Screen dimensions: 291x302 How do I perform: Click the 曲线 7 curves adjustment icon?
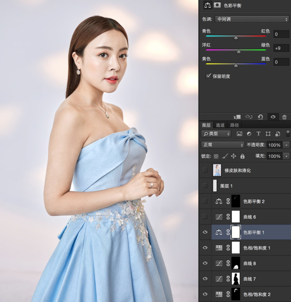[x=219, y=279]
